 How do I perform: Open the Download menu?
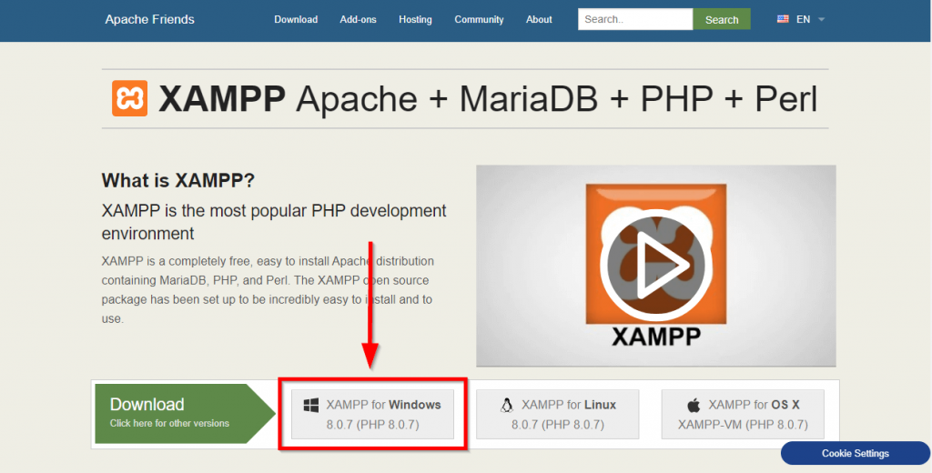(x=296, y=20)
